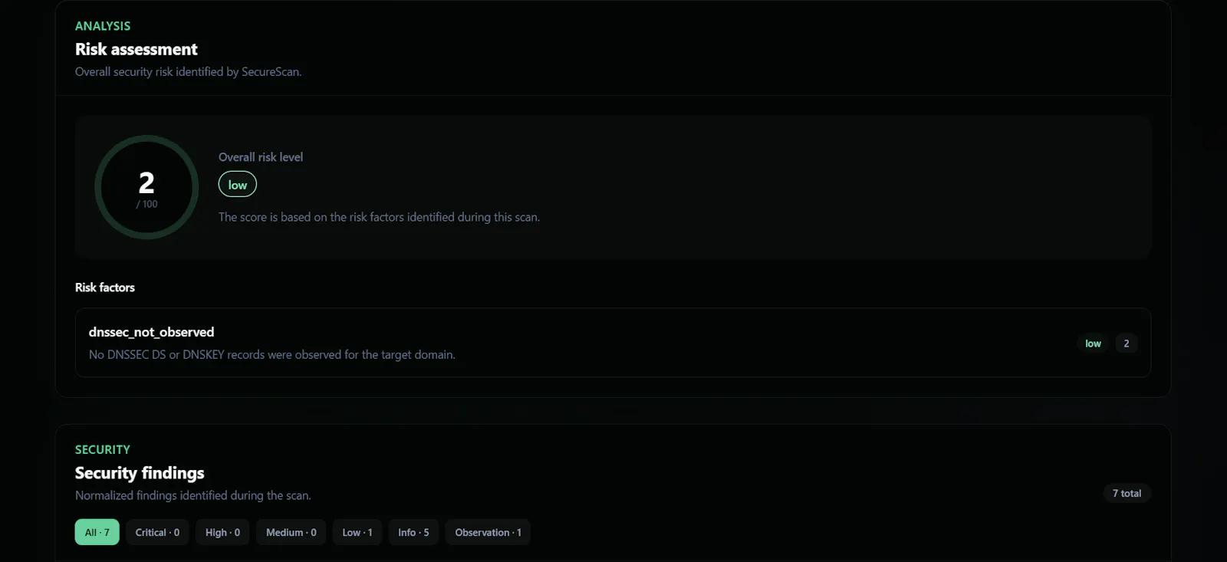This screenshot has height=562, width=1227.
Task: Select the All · 7 findings filter
Action: click(x=97, y=532)
